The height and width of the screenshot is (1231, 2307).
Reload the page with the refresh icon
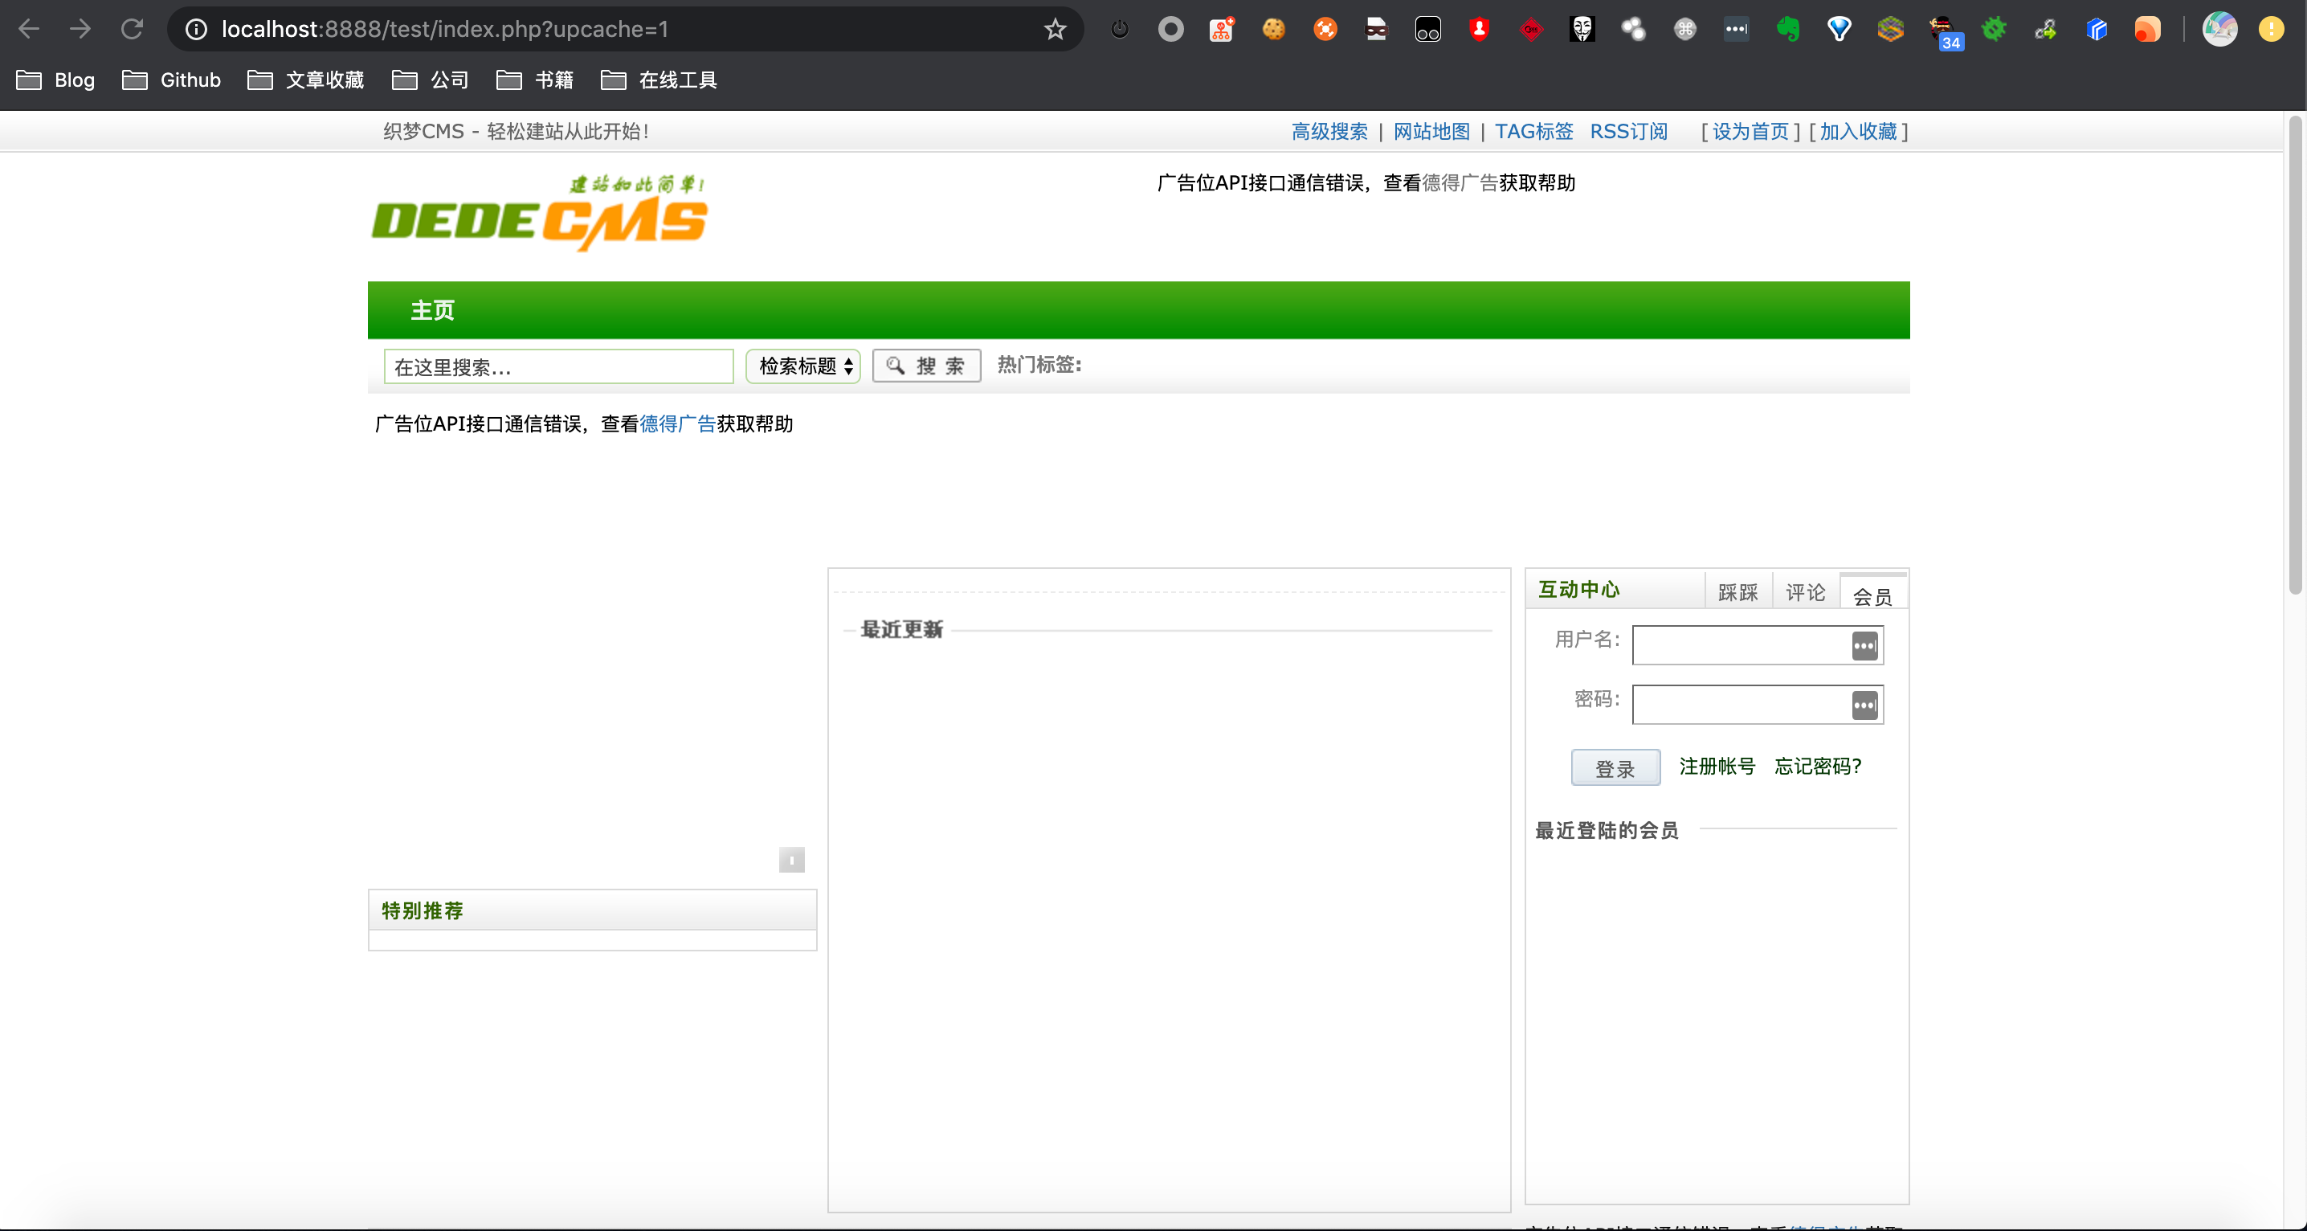point(133,30)
